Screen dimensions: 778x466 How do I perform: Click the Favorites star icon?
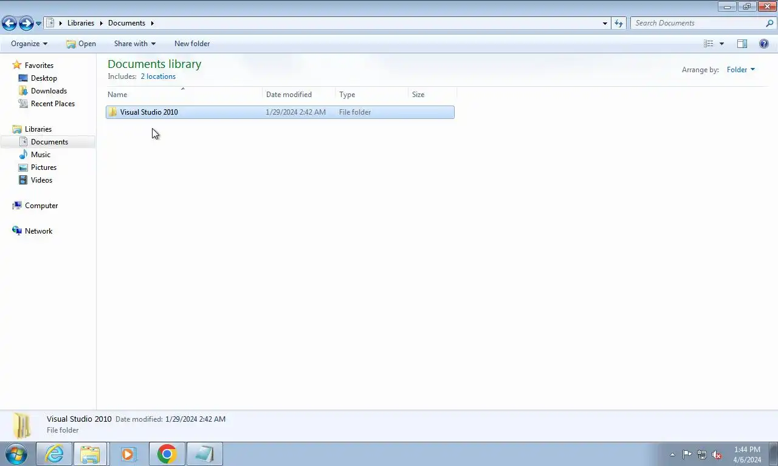(17, 65)
